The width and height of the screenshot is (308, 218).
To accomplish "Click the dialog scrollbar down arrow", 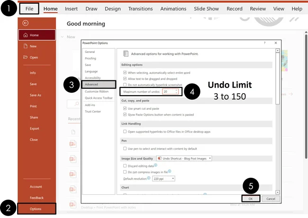I will point(277,192).
